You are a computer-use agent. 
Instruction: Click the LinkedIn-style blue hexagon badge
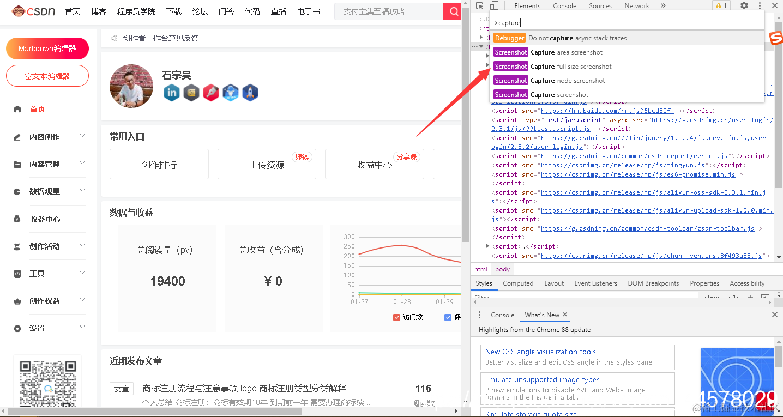pos(172,93)
